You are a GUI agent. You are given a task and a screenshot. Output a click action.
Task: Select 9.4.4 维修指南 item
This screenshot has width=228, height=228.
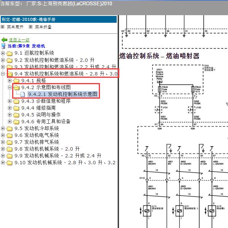(38, 108)
